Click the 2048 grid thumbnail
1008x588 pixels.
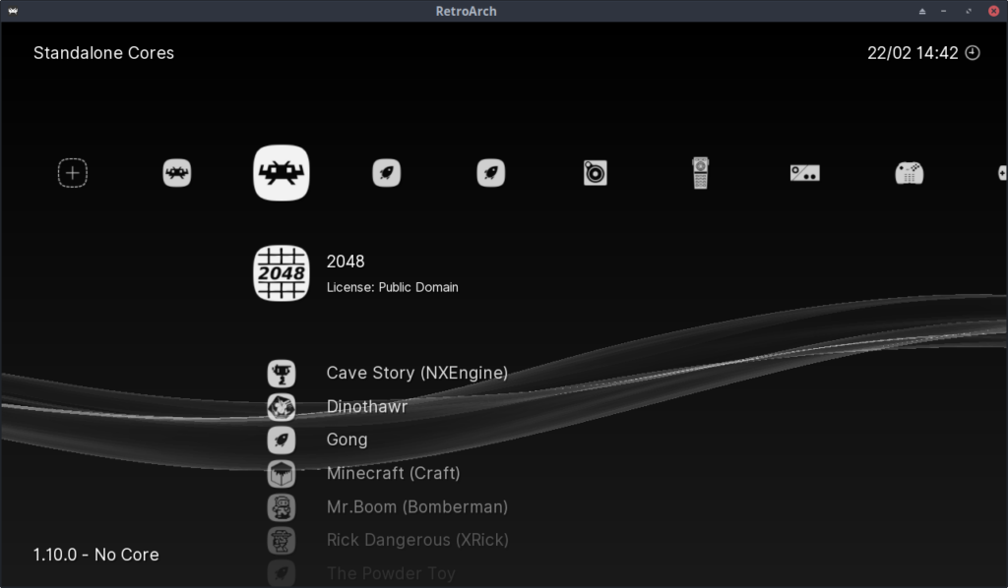point(282,272)
